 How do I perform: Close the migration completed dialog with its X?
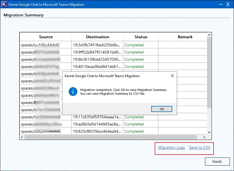172,76
